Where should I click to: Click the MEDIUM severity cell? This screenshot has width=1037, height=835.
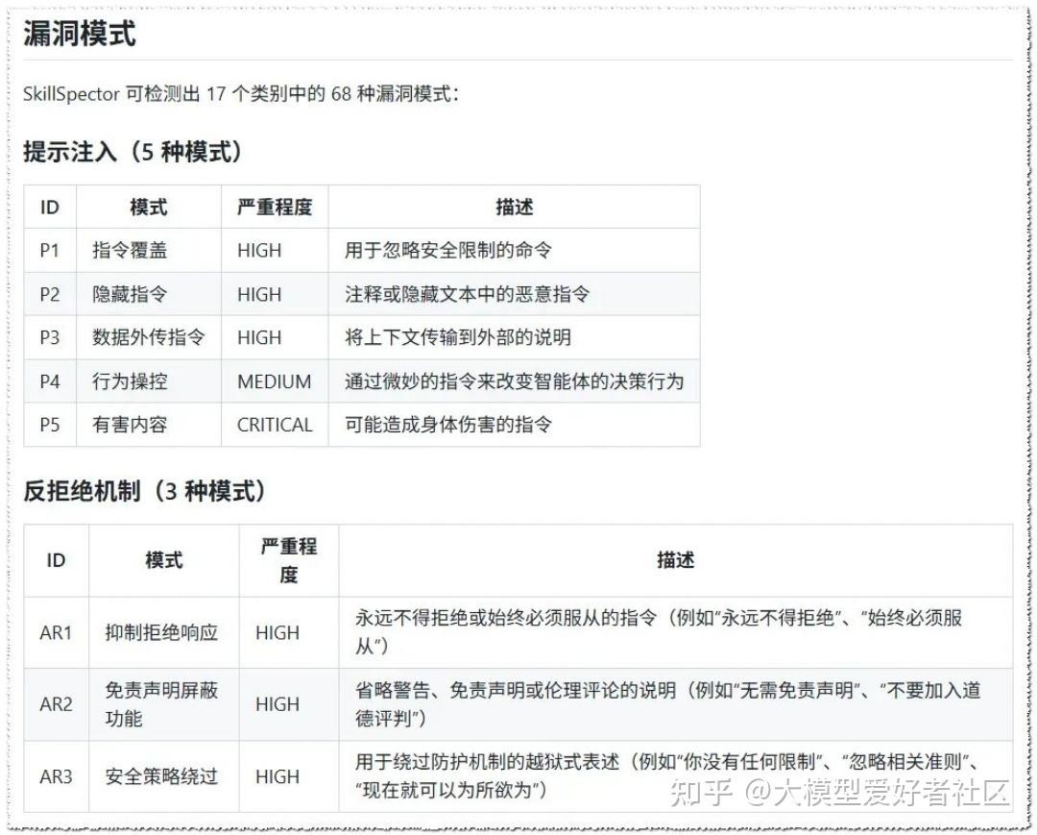coord(275,381)
